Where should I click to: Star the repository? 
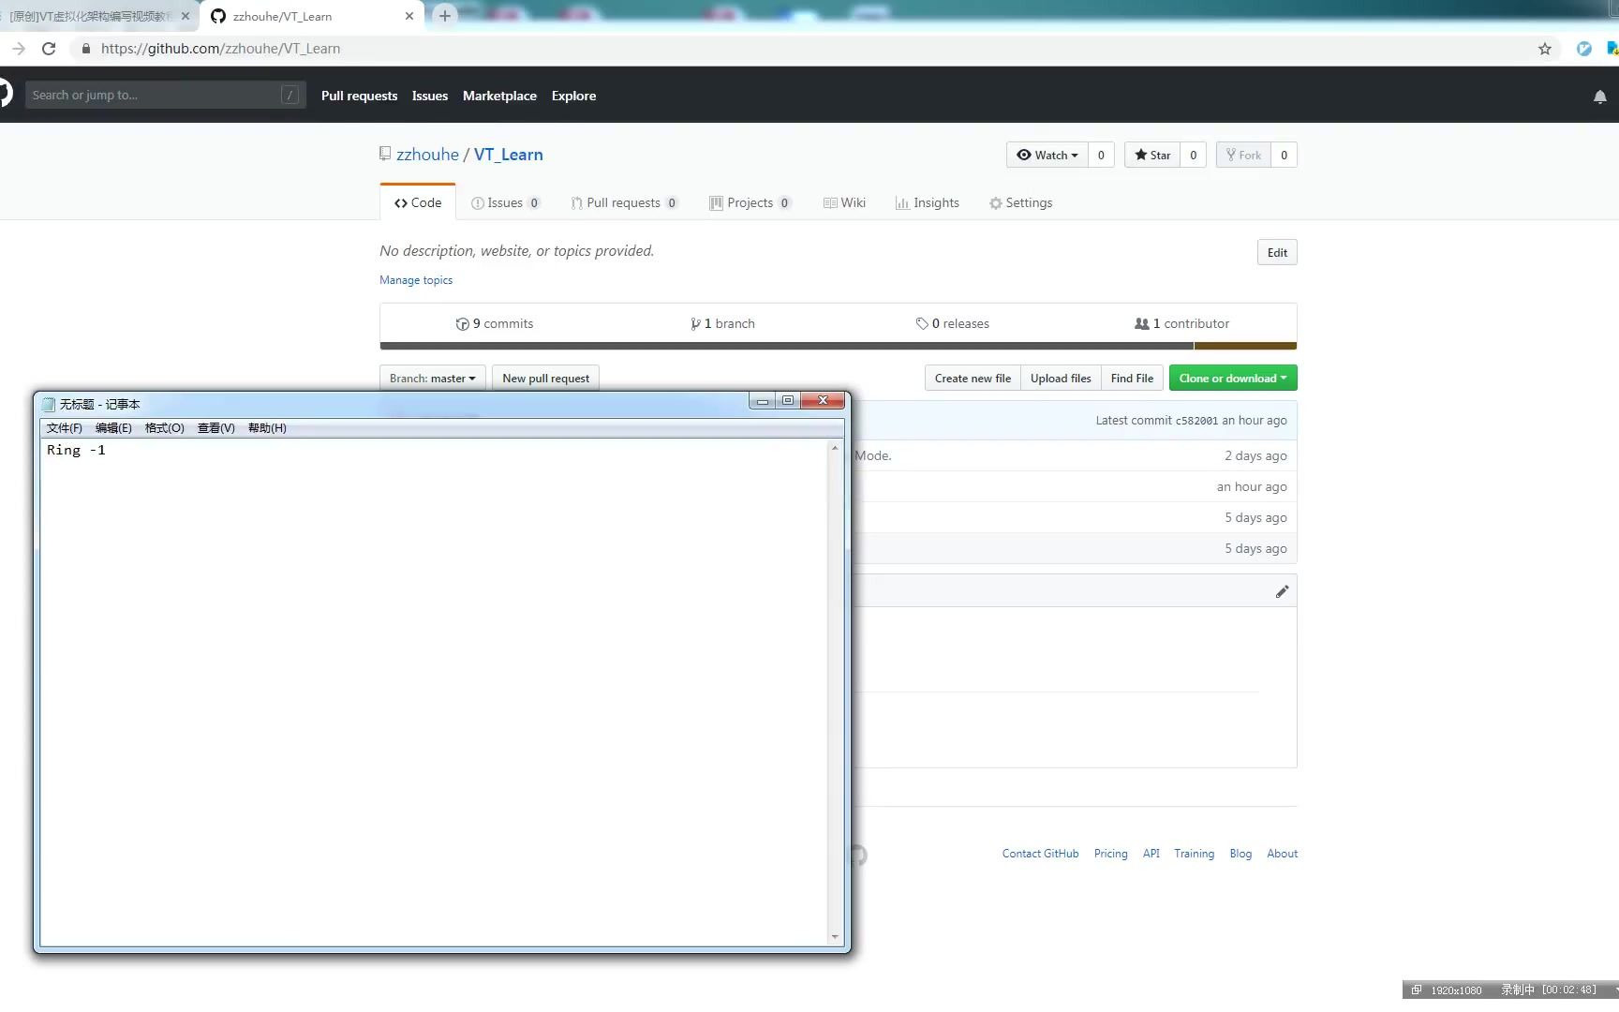[1152, 155]
